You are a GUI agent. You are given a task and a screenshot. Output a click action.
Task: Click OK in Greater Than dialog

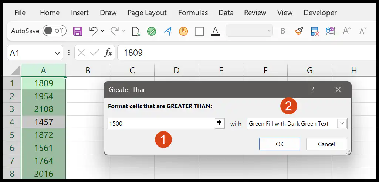(x=280, y=144)
